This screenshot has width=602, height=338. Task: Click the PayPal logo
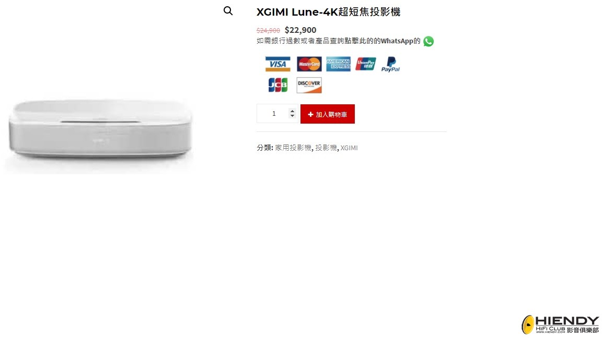point(390,64)
